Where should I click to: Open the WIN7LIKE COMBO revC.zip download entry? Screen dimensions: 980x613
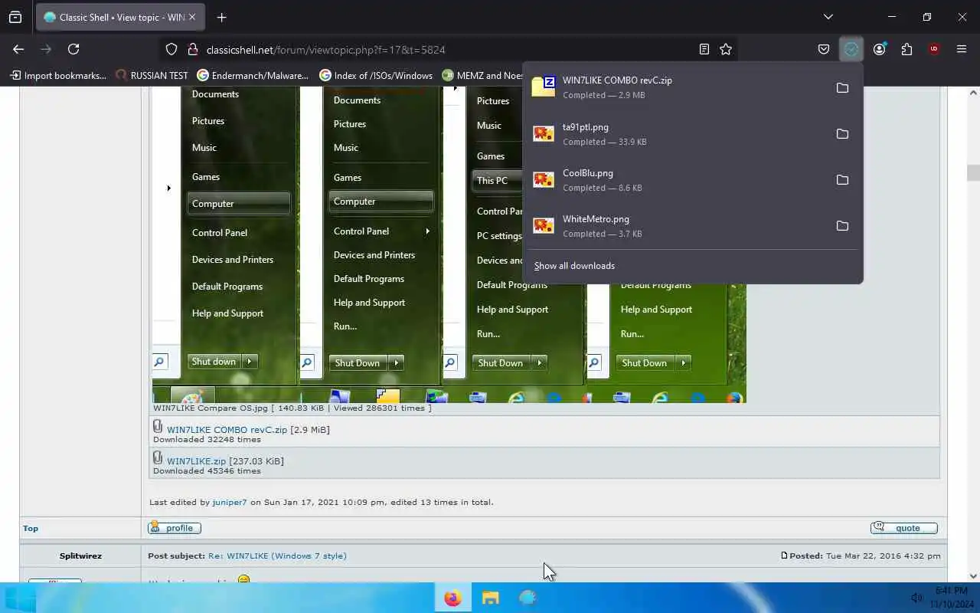click(678, 87)
